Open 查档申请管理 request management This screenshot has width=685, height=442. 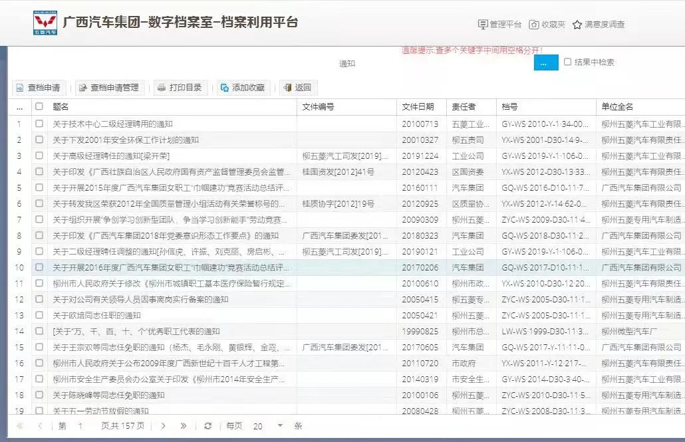point(108,88)
